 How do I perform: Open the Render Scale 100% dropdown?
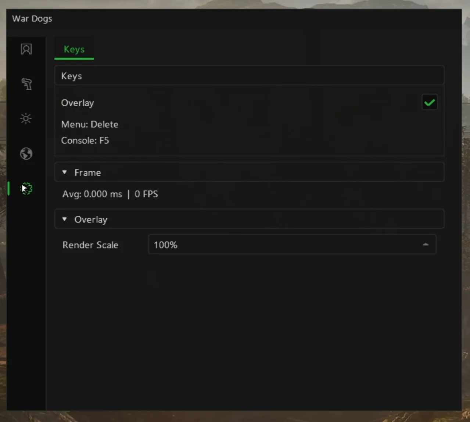click(292, 245)
